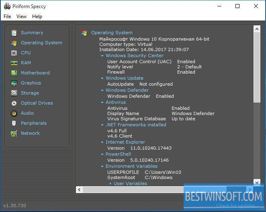The width and height of the screenshot is (266, 212).
Task: Click the Motherboard icon
Action: tap(14, 73)
